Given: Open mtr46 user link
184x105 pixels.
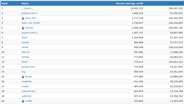Looking at the screenshot, I should pos(25,47).
